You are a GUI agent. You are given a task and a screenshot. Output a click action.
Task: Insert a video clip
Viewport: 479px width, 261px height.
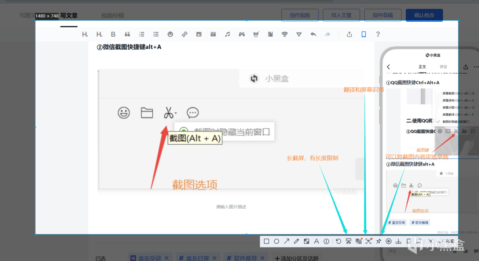(213, 34)
